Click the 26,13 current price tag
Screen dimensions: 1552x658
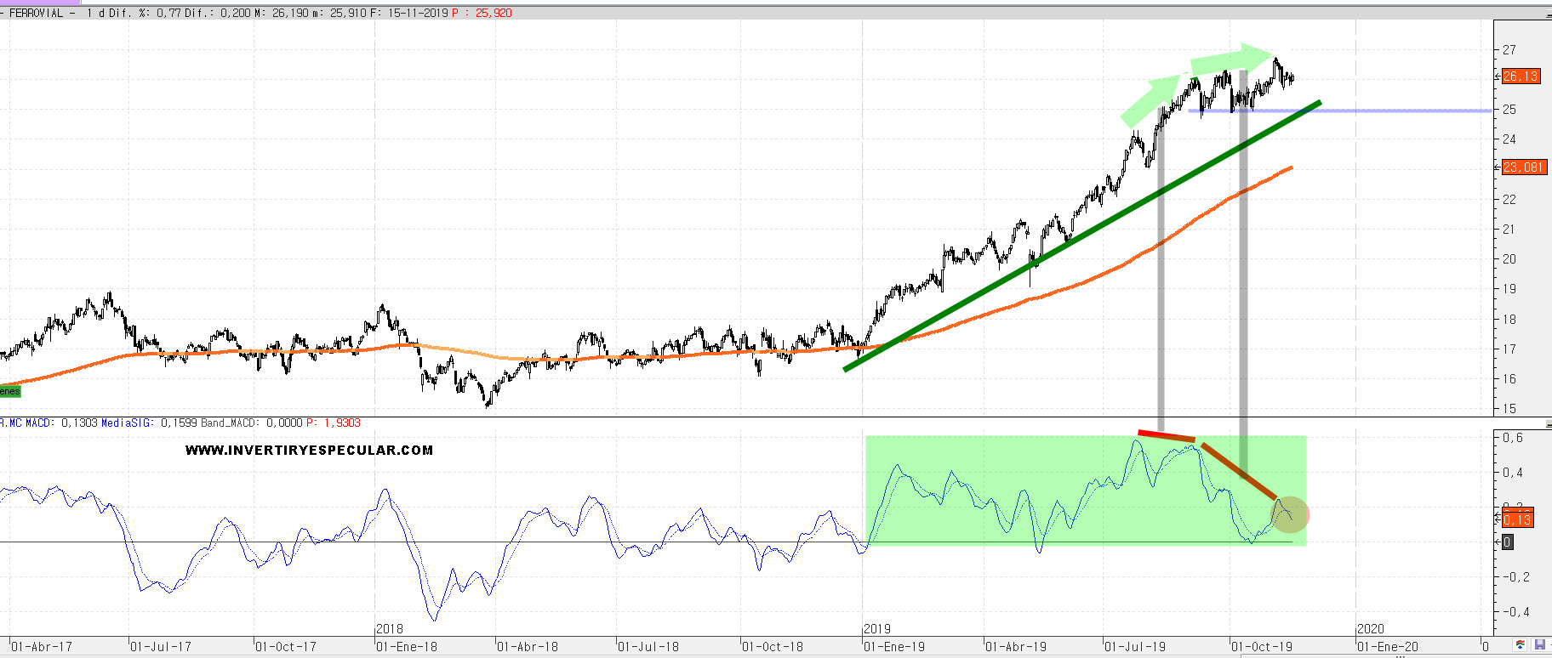point(1521,77)
